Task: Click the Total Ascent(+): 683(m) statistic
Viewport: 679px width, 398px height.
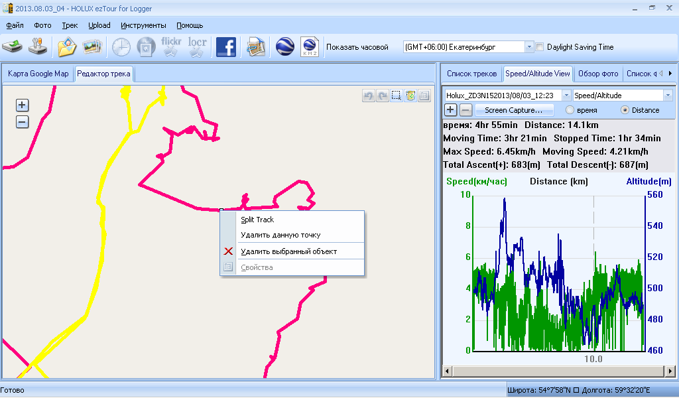Action: (491, 165)
